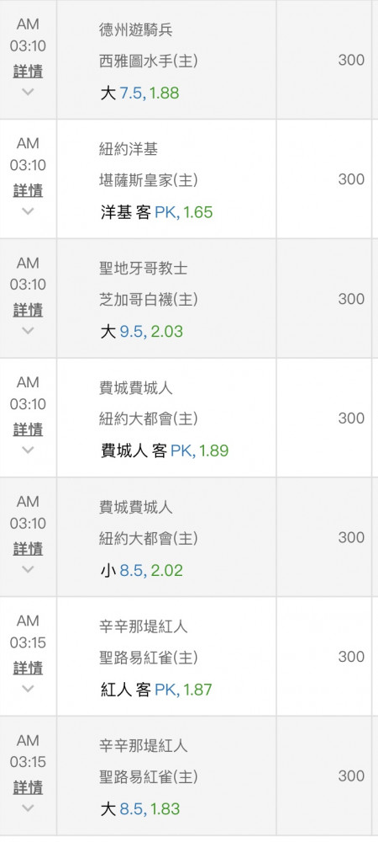Image resolution: width=378 pixels, height=842 pixels.
Task: Click 西雅圖水手(主) team name
Action: tap(149, 61)
